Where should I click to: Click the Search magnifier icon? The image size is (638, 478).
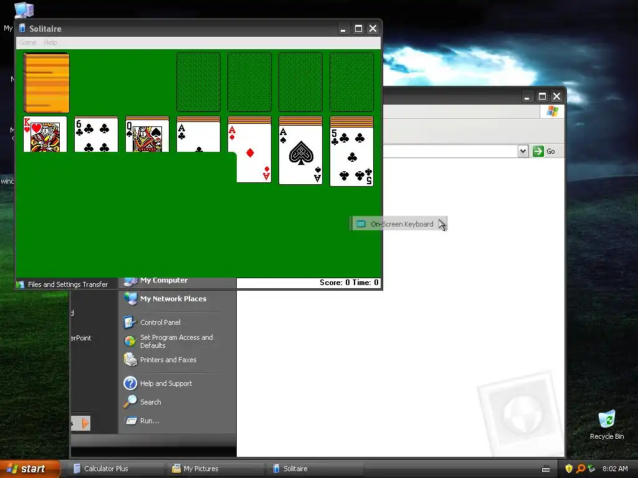[130, 401]
